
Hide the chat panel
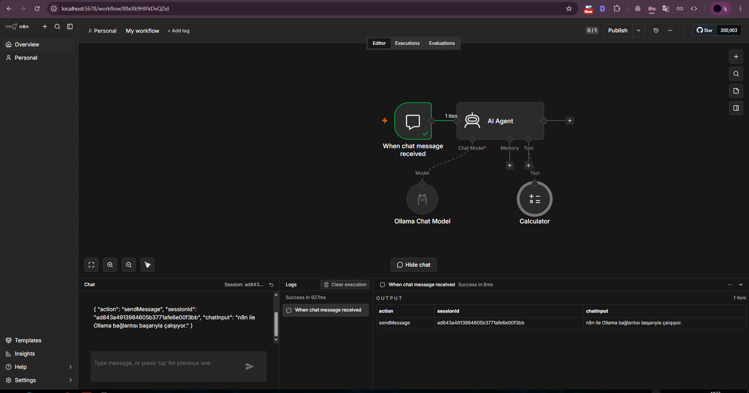tap(414, 265)
